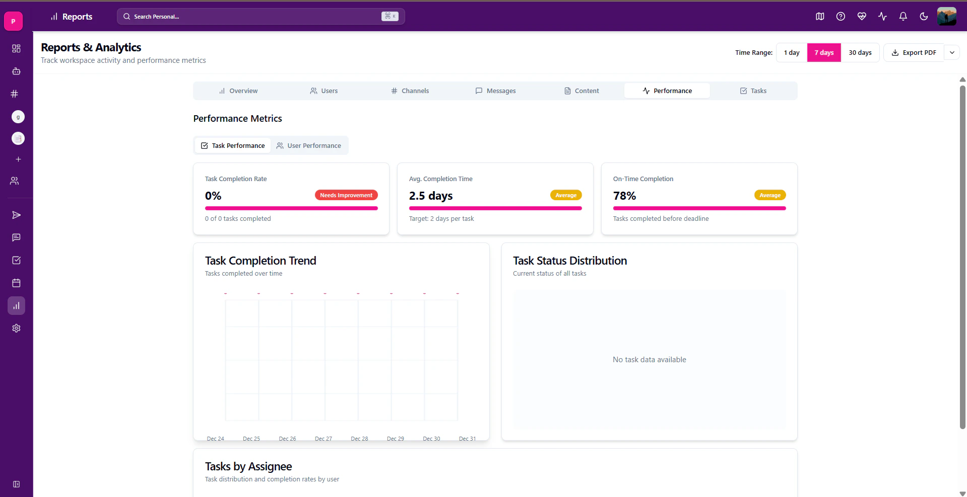Open the activity pulse icon in top bar
This screenshot has height=497, width=967.
(882, 17)
